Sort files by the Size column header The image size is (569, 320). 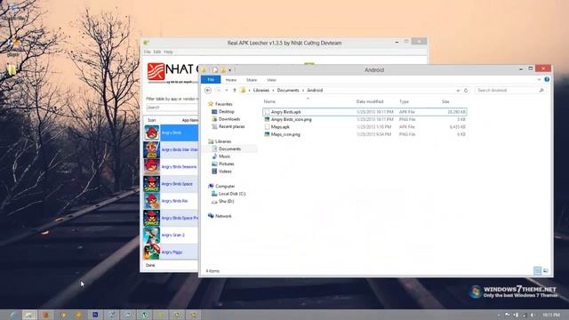coord(445,101)
